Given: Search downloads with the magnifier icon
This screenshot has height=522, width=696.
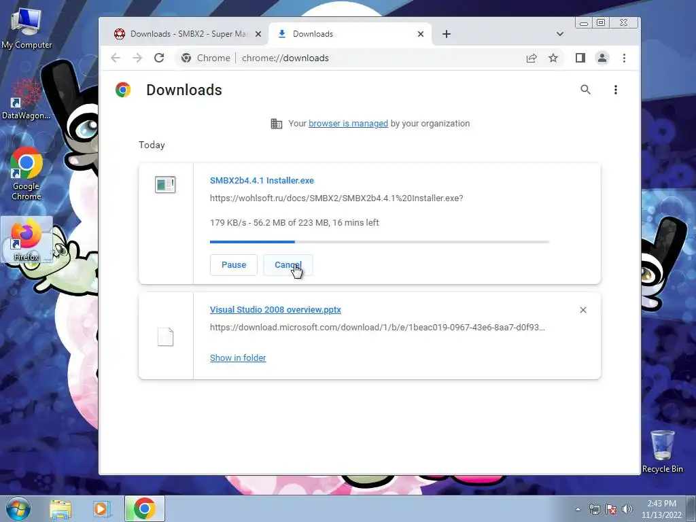Looking at the screenshot, I should pos(585,90).
